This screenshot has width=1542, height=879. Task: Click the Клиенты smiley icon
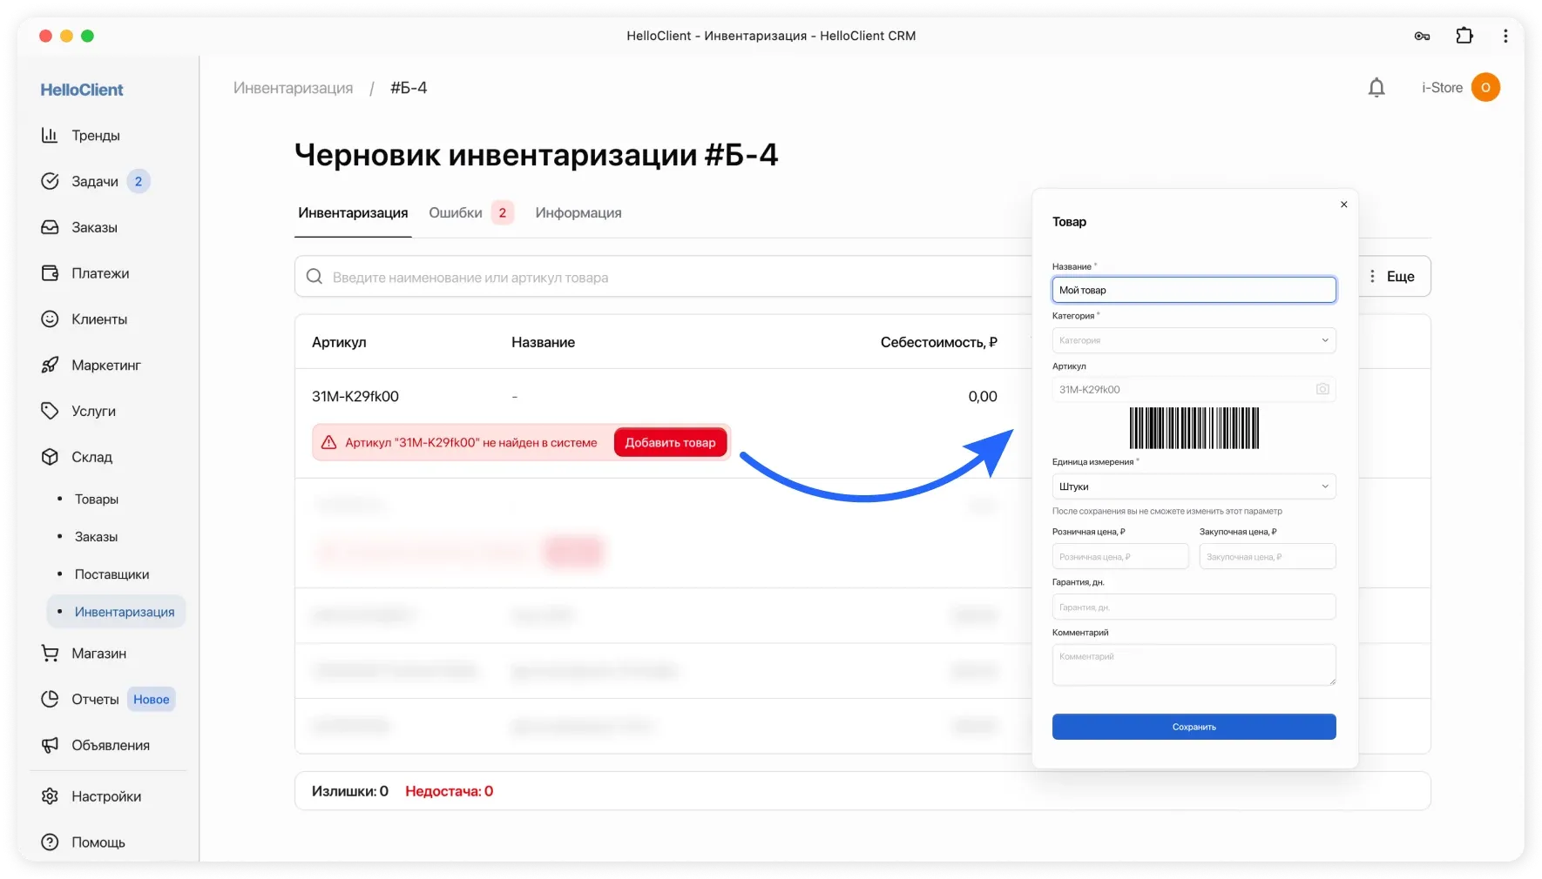[x=51, y=319]
